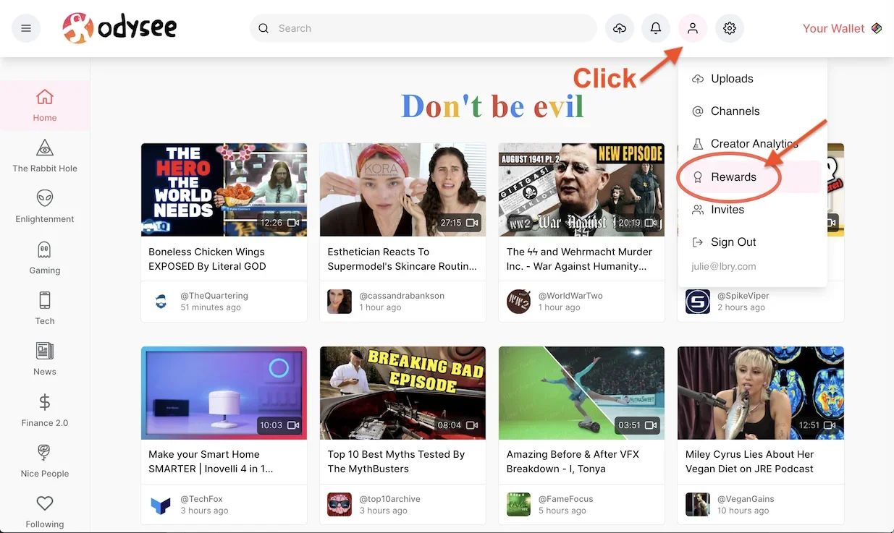Open the hamburger navigation menu
Viewport: 894px width, 533px height.
[26, 28]
